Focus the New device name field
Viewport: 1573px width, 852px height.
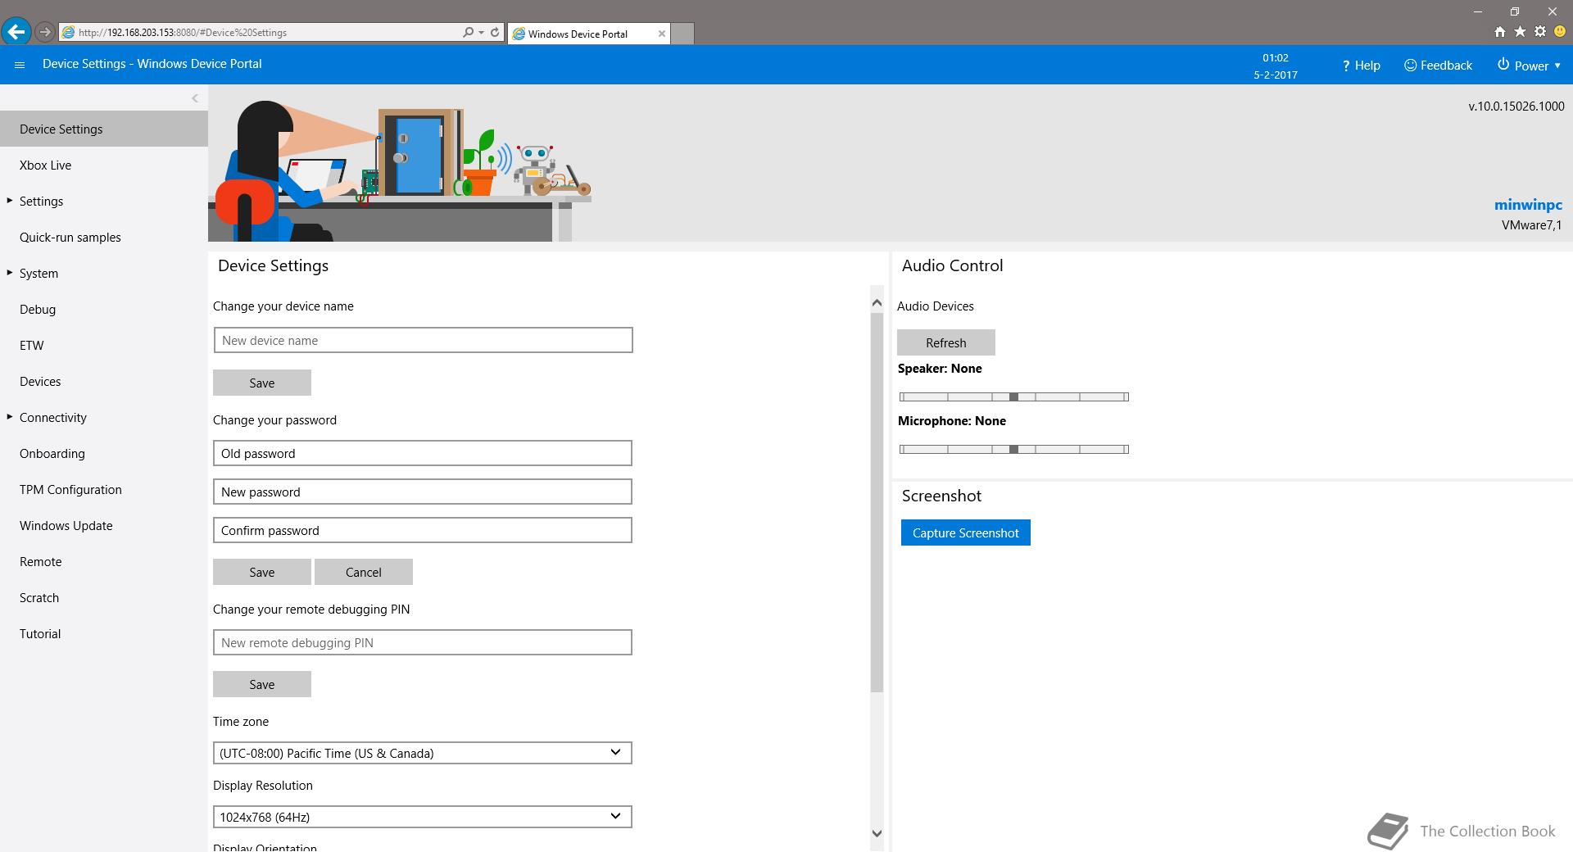(423, 340)
